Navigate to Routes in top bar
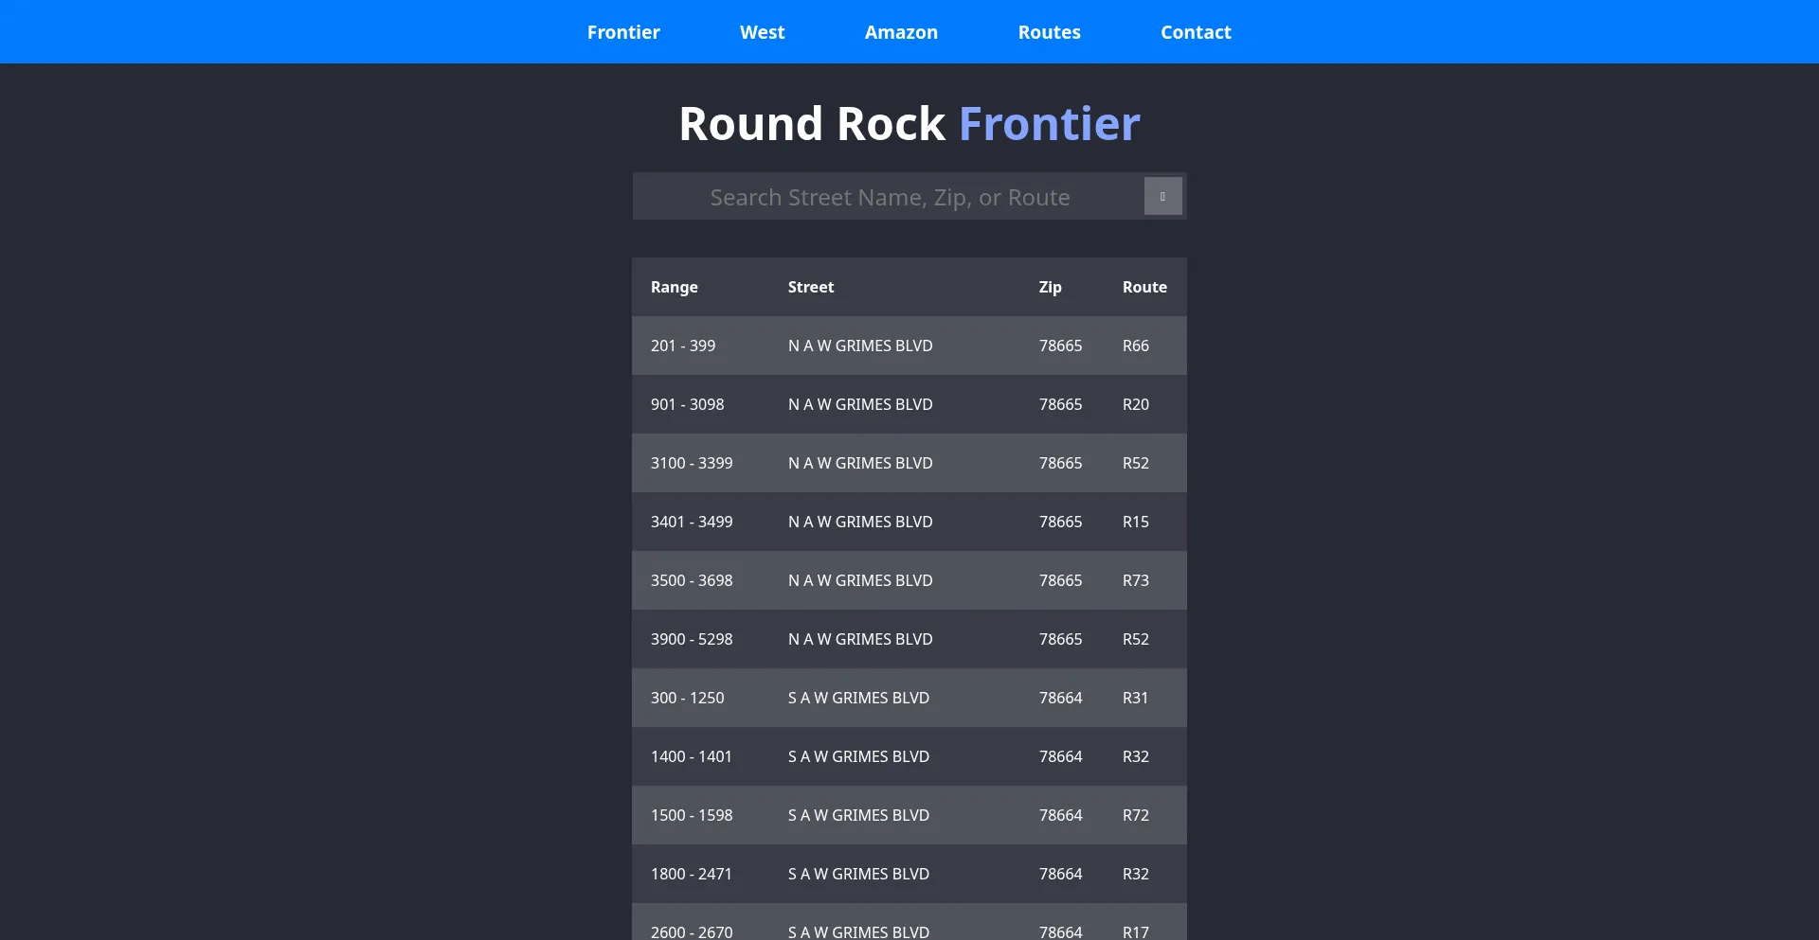The height and width of the screenshot is (940, 1819). click(1049, 32)
